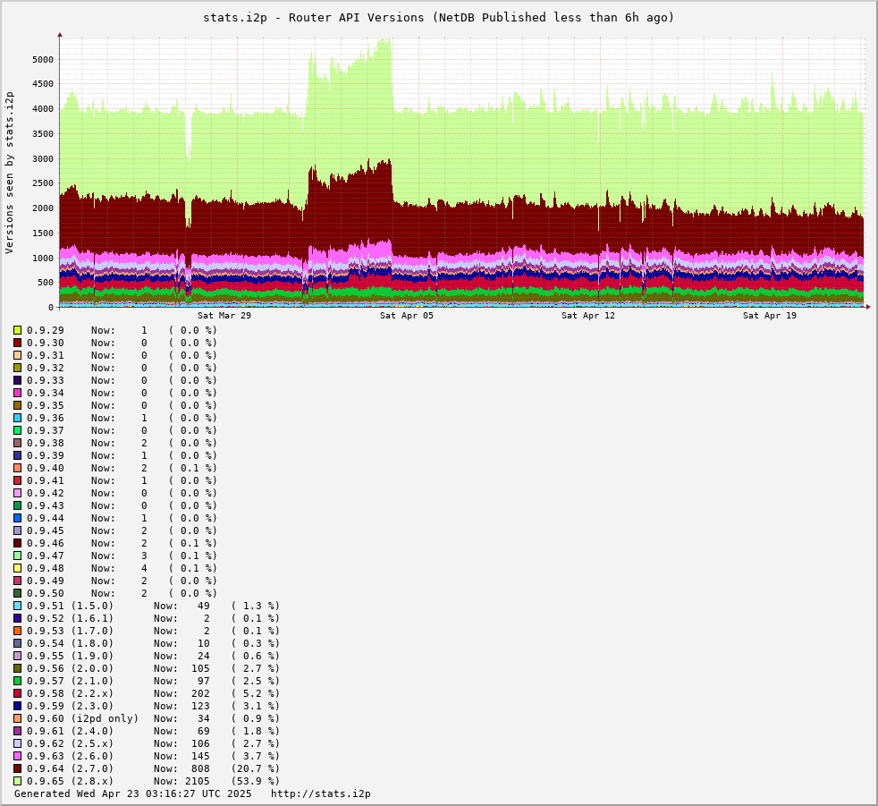Click the 500 y-axis tick label
Image resolution: width=878 pixels, height=806 pixels.
(x=46, y=283)
